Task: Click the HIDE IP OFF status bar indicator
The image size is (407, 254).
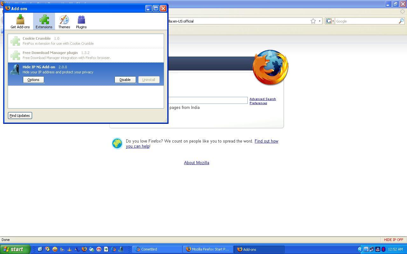Action: click(393, 240)
